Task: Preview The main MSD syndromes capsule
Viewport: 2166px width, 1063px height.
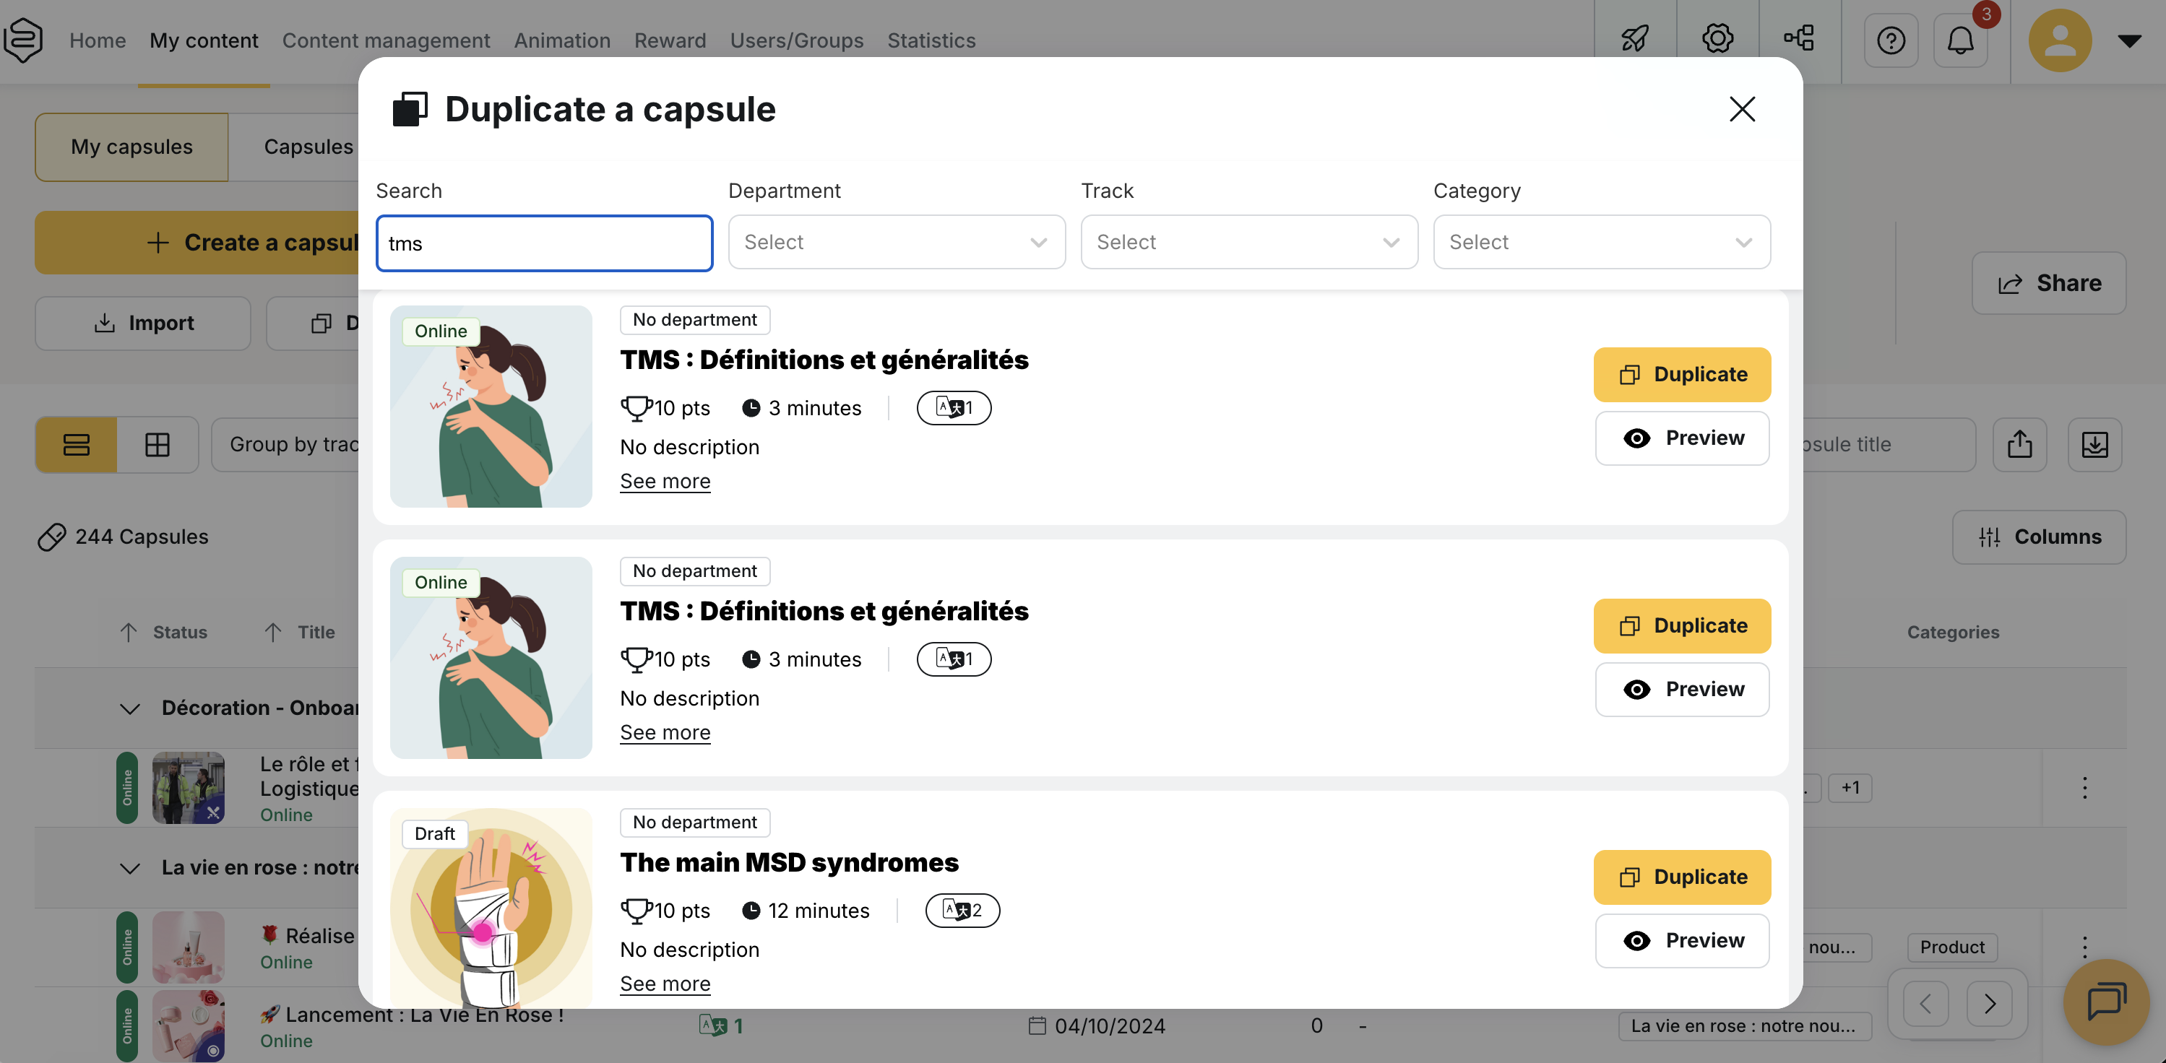Action: tap(1682, 940)
